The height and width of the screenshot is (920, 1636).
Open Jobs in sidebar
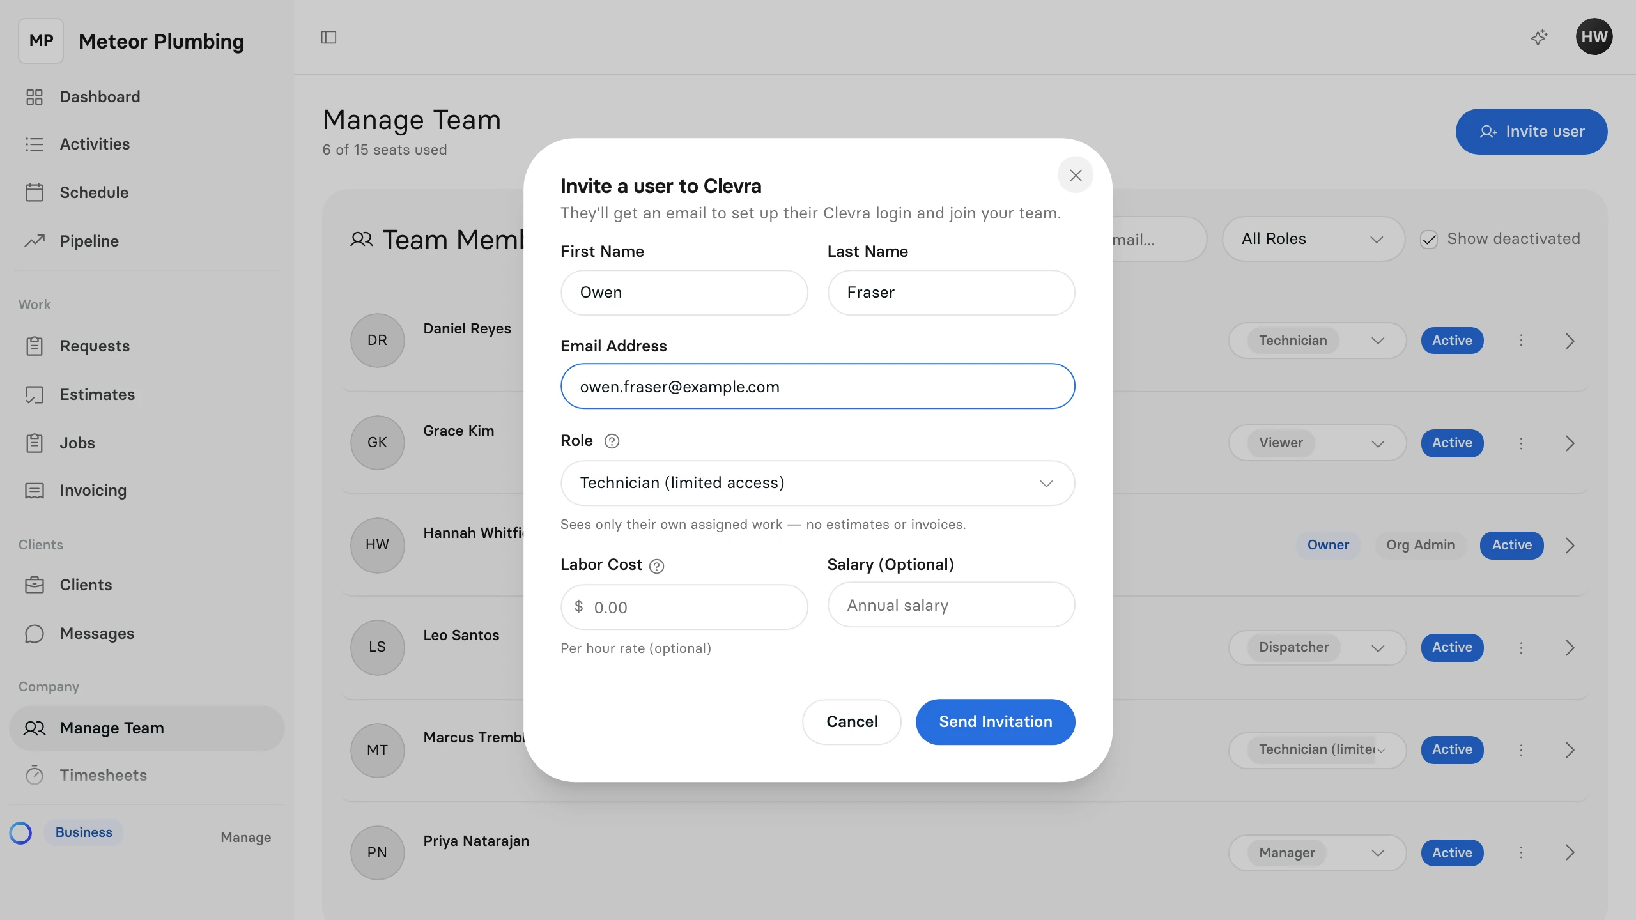tap(146, 443)
